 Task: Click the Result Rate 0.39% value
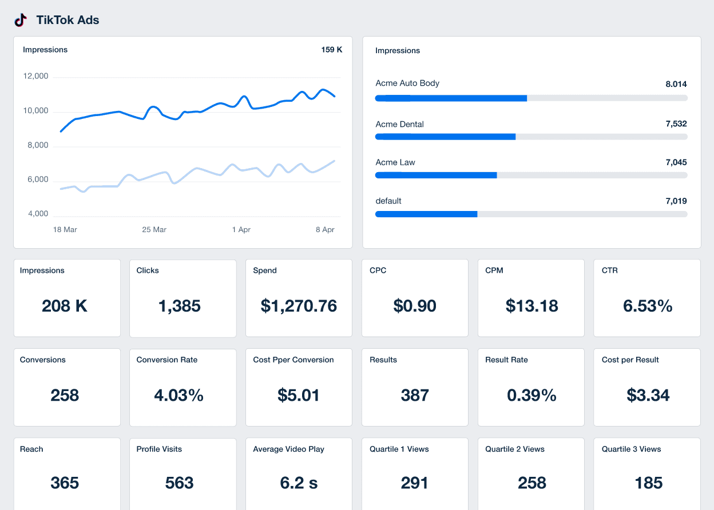click(x=530, y=395)
